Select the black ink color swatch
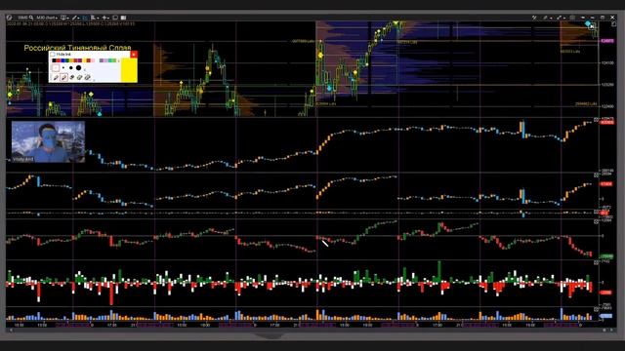 [x=54, y=60]
